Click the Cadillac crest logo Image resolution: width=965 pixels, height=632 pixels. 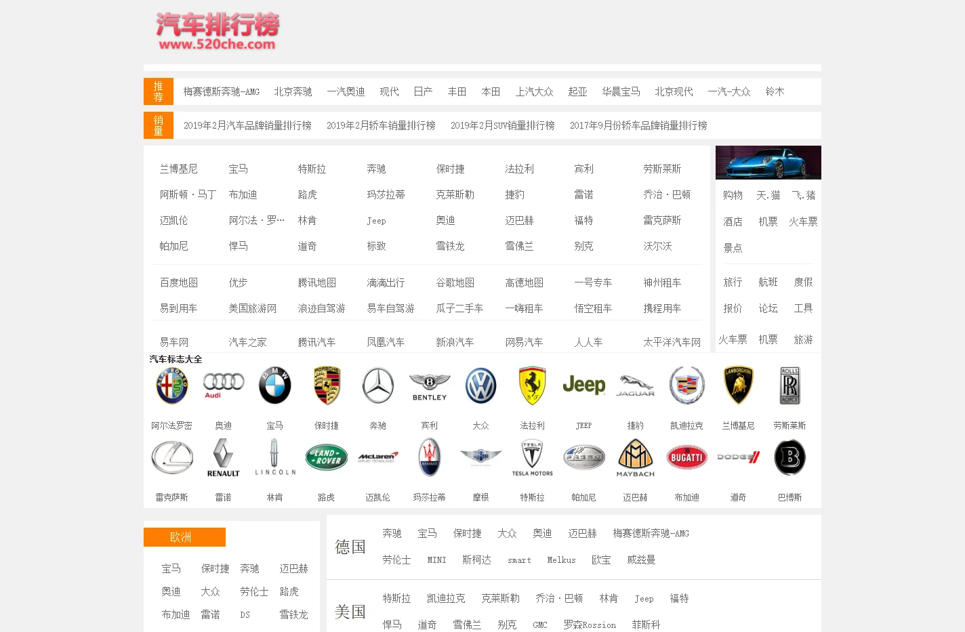click(x=687, y=385)
